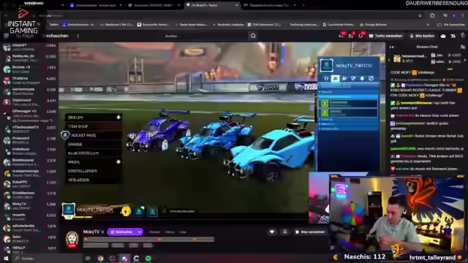468x263 pixels.
Task: Show previous gift leaderboard with left chevron
Action: tap(389, 60)
